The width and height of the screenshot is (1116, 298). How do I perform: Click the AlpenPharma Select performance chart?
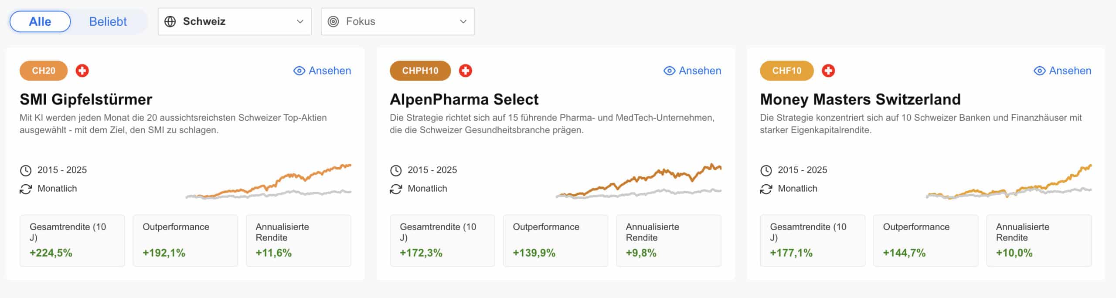tap(638, 182)
